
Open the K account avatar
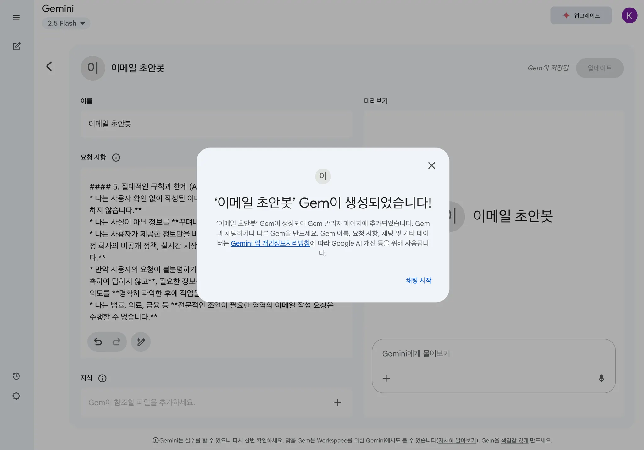coord(629,15)
